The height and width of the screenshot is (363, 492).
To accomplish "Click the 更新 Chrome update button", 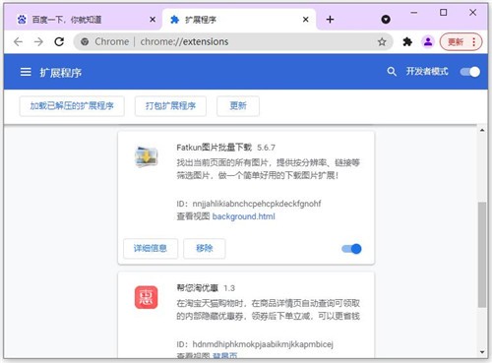I will coord(461,41).
